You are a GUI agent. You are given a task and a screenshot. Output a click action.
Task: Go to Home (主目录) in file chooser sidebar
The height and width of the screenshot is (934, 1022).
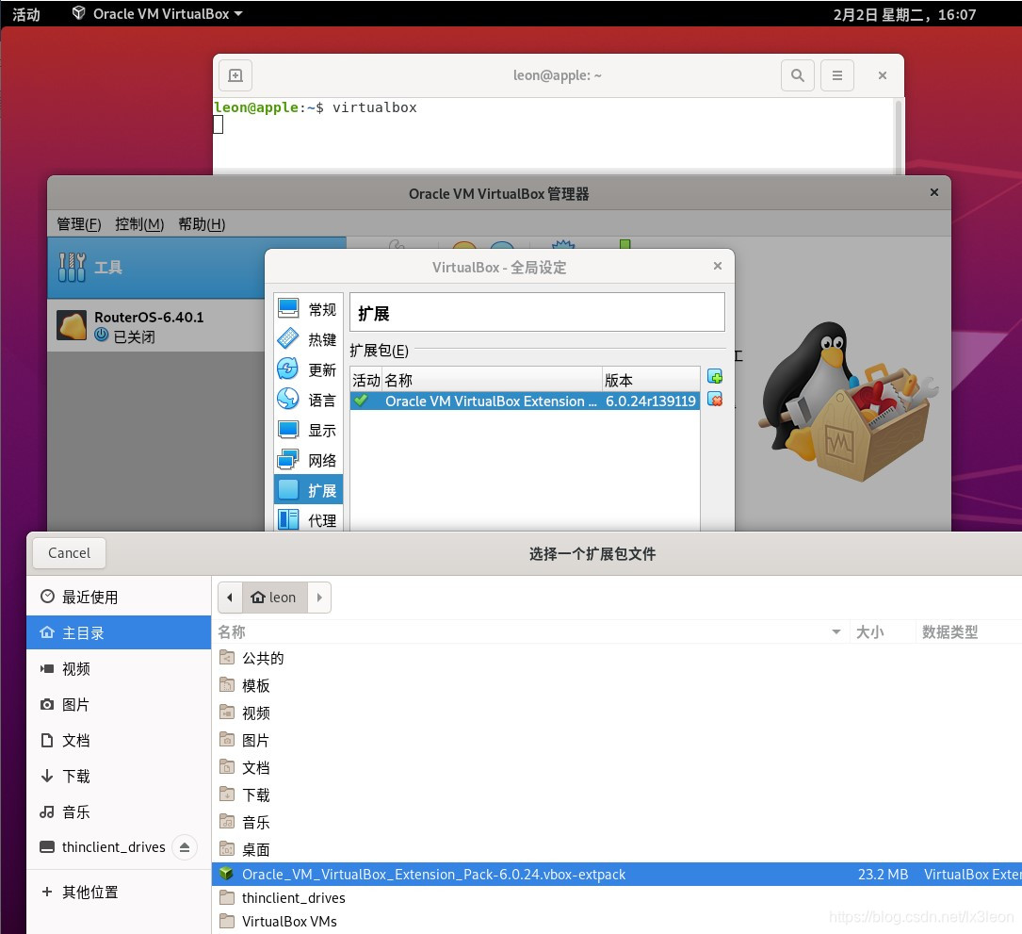coord(119,632)
